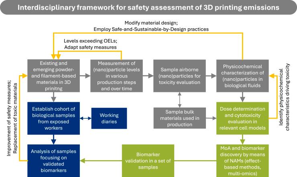Click the 'Sample airborne (nano)particles for toxicity evaluation' box
The width and height of the screenshot is (297, 177).
179,76
